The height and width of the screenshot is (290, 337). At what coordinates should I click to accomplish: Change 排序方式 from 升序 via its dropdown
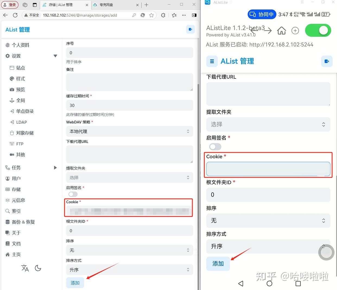[x=129, y=270]
